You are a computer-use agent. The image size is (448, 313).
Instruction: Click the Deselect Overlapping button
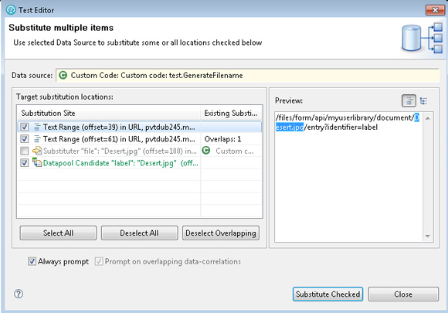(x=221, y=233)
